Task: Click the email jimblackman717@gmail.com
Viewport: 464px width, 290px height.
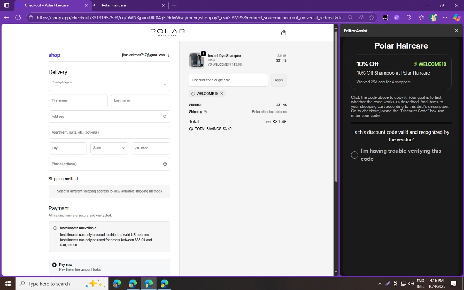Action: [144, 55]
